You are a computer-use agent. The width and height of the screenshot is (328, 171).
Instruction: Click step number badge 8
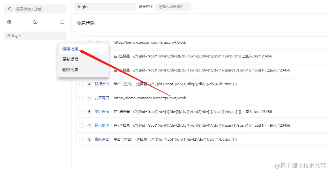pyautogui.click(x=89, y=139)
